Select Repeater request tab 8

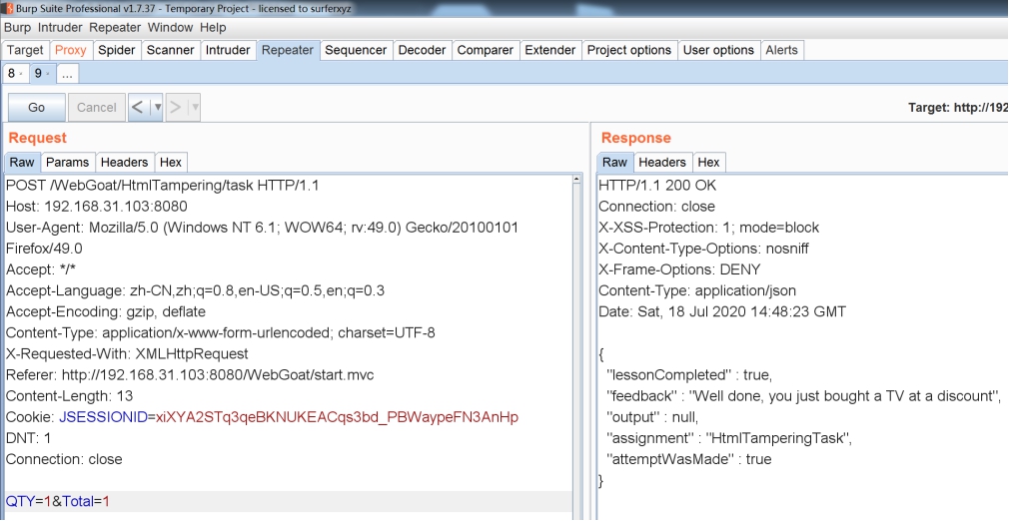click(15, 73)
